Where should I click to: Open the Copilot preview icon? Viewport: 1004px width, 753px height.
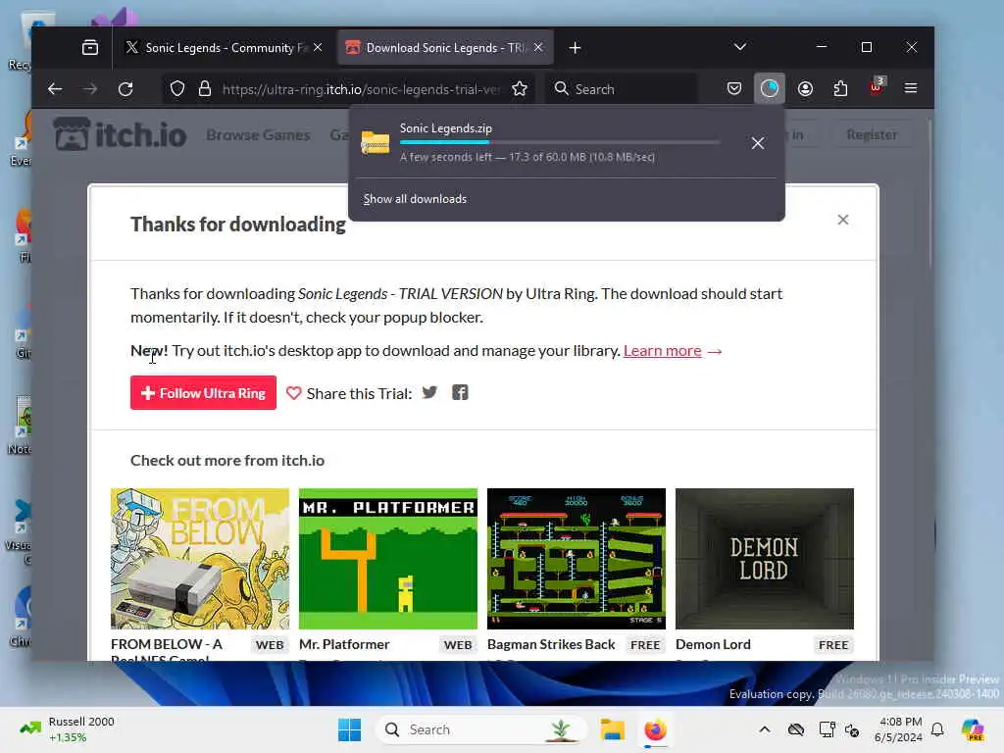(x=972, y=729)
